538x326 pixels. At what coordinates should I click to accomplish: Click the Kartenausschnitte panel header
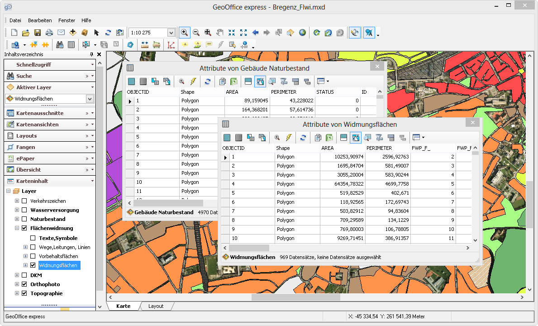coord(40,113)
